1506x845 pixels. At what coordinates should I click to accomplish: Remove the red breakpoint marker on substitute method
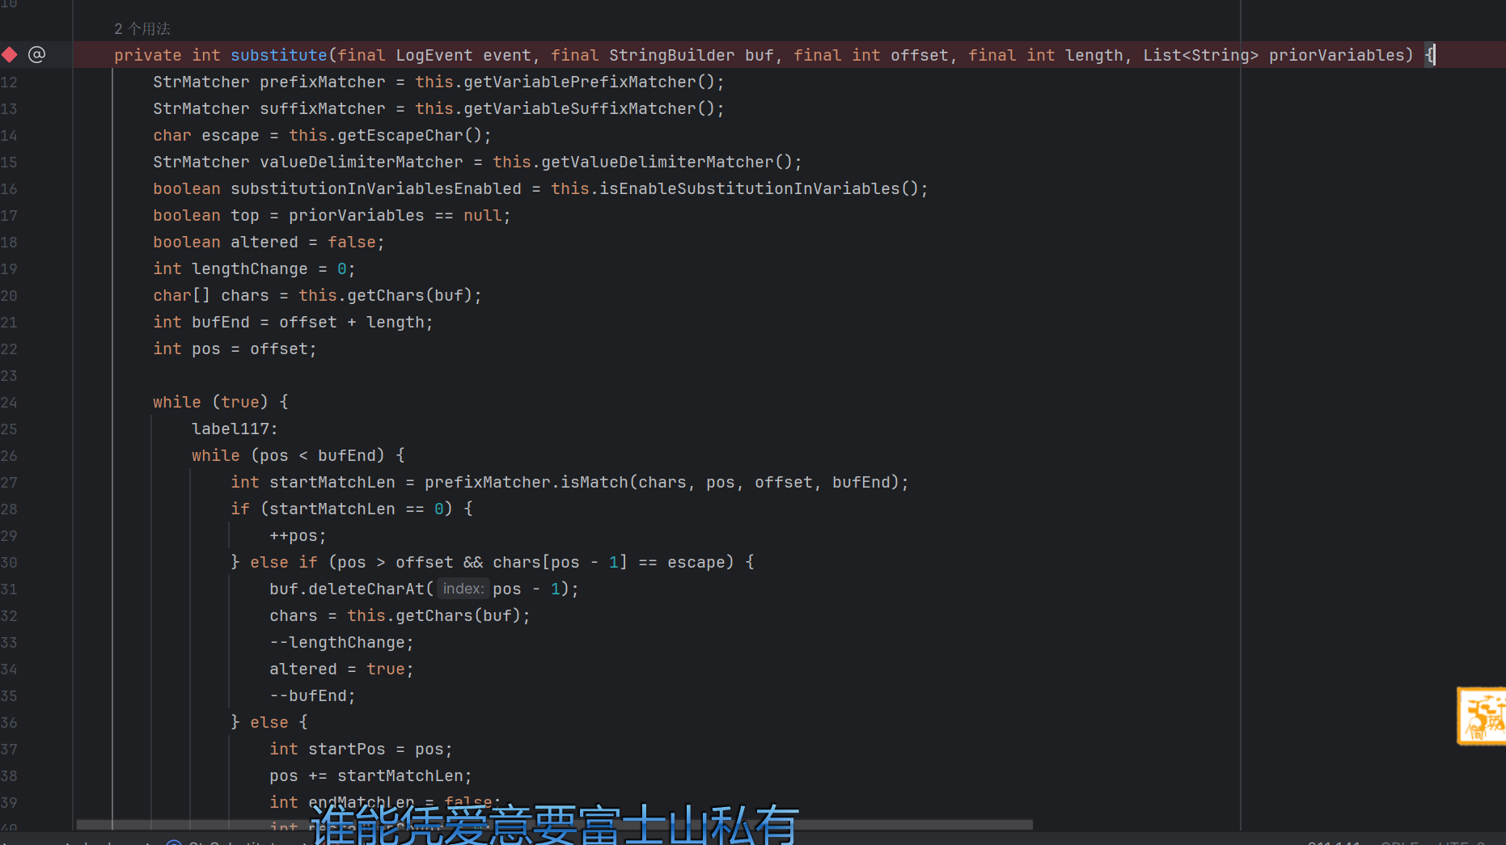click(10, 54)
